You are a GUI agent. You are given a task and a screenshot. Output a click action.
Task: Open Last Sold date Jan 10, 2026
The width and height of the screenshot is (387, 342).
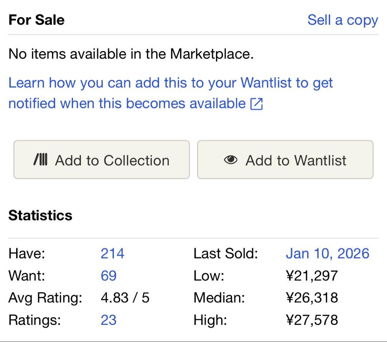pos(327,253)
